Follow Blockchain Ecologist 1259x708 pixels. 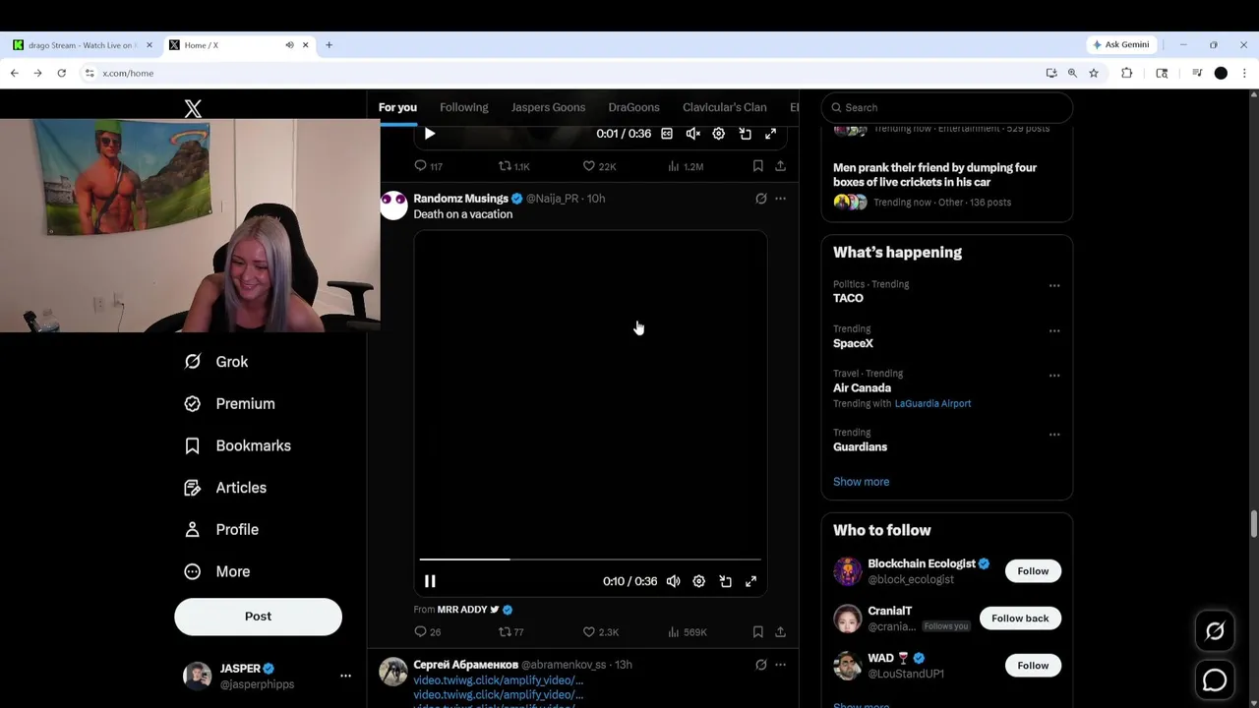(x=1033, y=571)
